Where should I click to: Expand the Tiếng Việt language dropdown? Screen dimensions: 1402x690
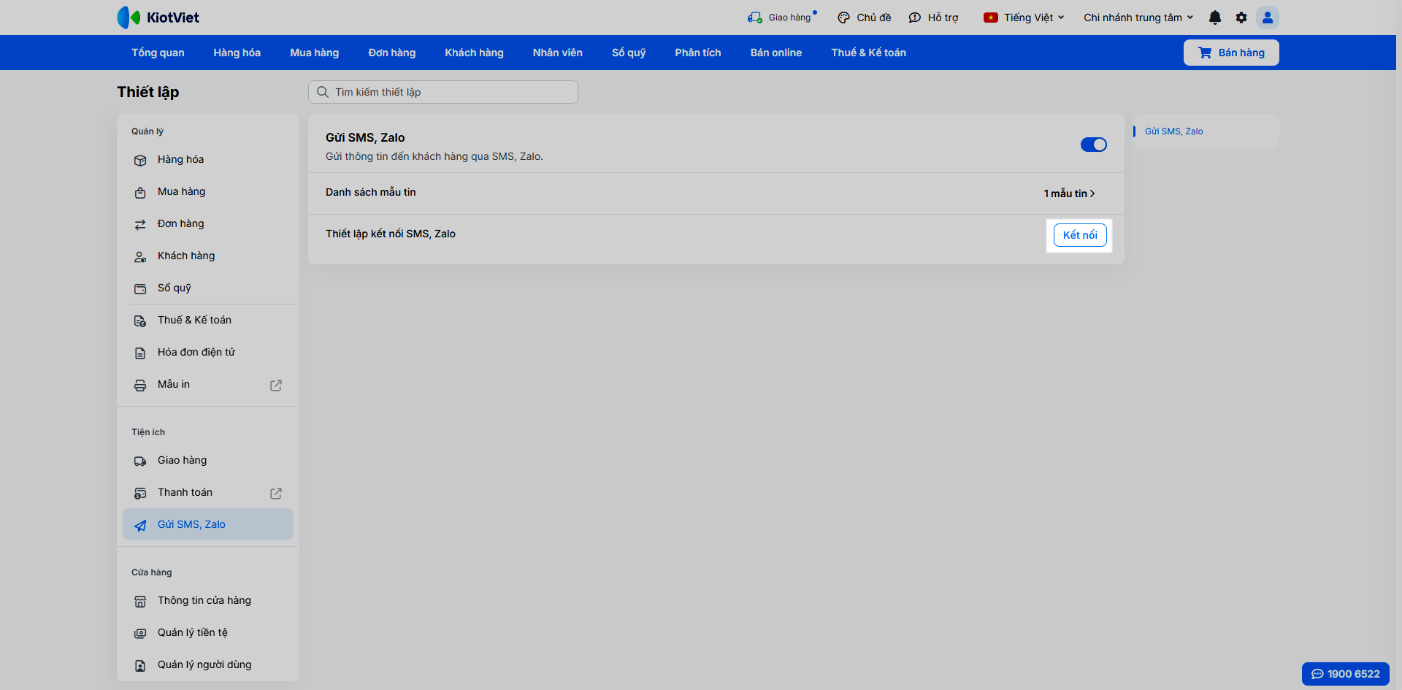click(x=1024, y=18)
